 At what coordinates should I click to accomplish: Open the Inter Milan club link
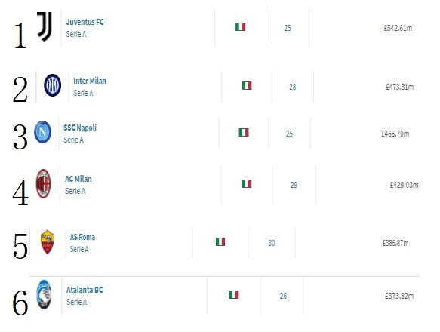[x=90, y=81]
